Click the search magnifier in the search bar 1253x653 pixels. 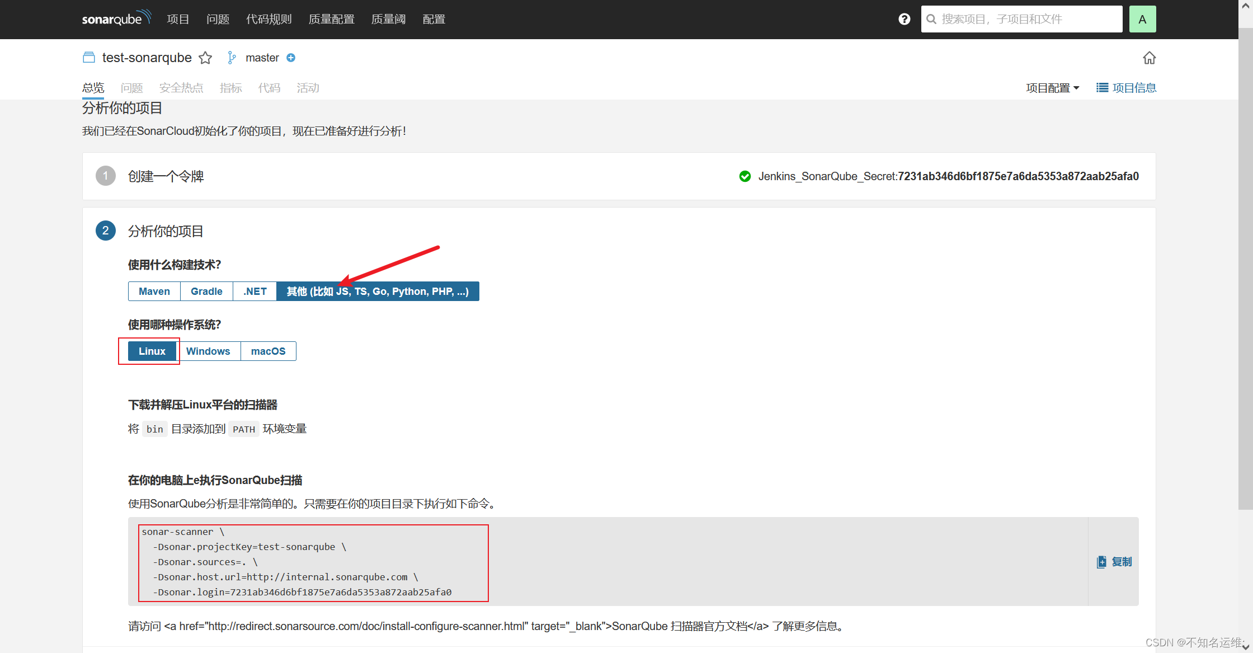[x=931, y=18]
